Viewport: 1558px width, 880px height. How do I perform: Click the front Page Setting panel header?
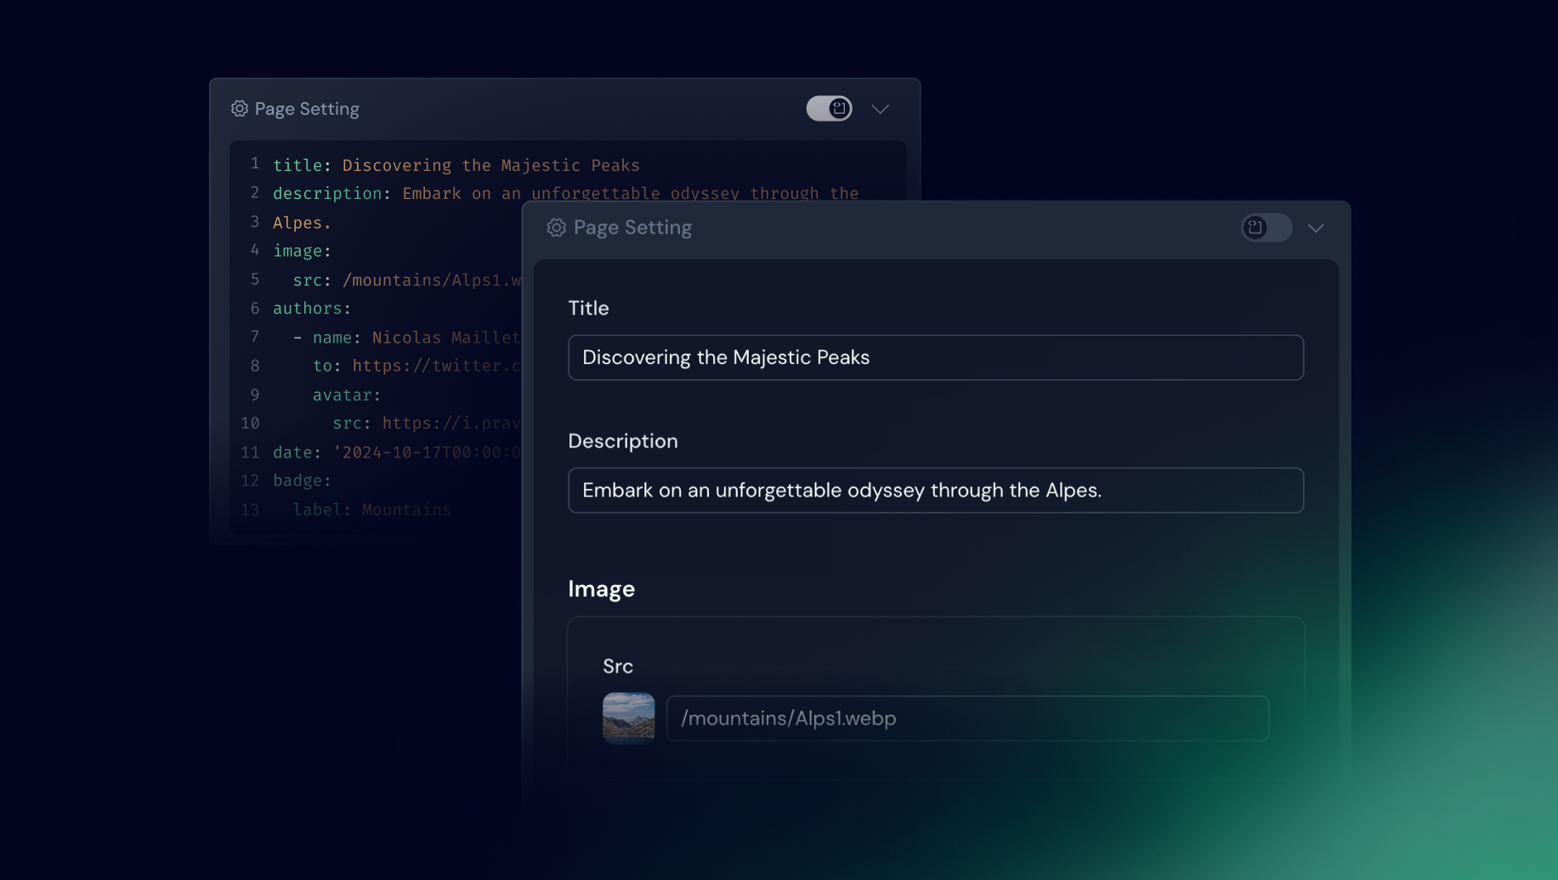[632, 227]
